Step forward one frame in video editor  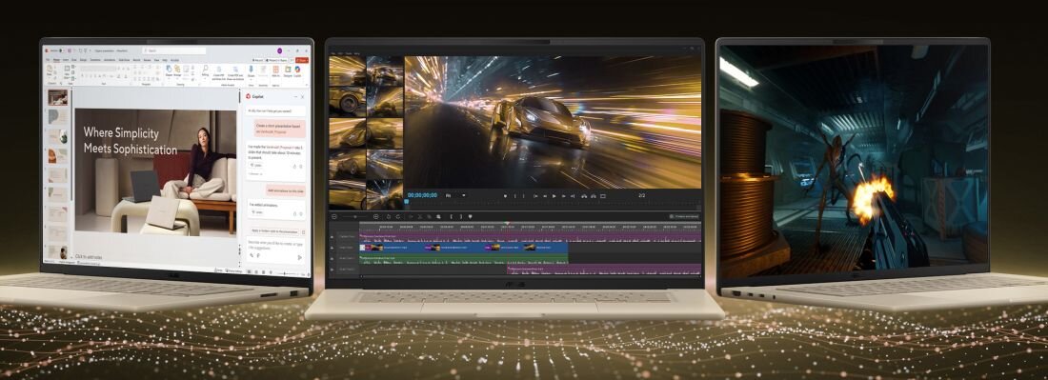[563, 195]
